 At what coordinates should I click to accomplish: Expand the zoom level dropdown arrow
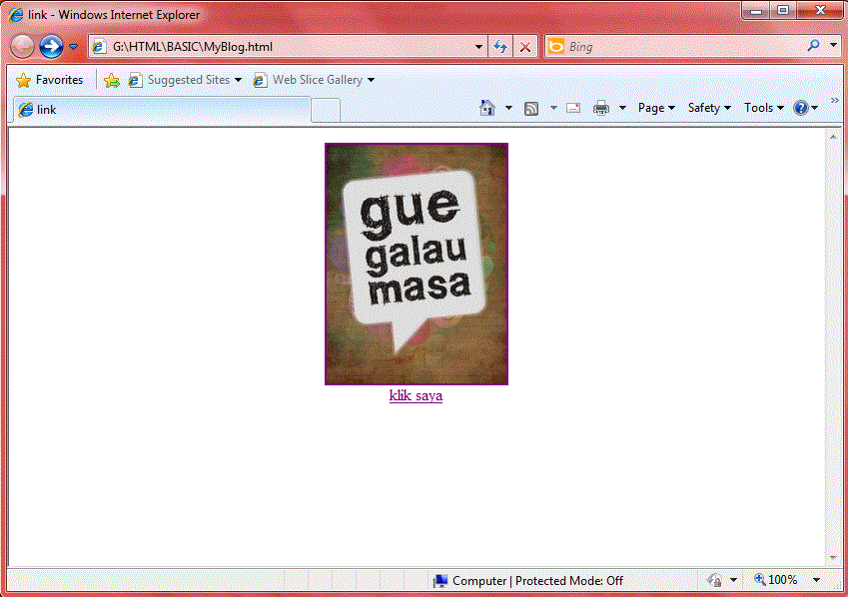816,580
